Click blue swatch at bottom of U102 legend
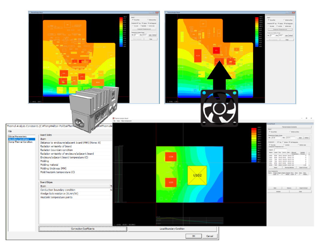Viewport: 323px width, 244px height. [254, 161]
